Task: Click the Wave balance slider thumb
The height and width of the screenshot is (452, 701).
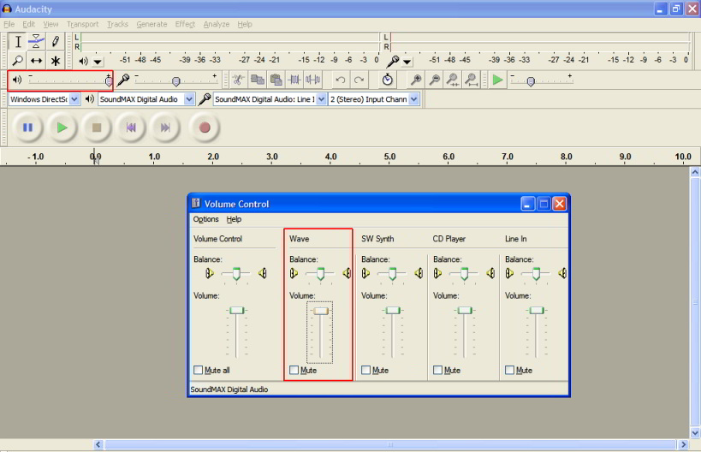Action: pyautogui.click(x=321, y=274)
